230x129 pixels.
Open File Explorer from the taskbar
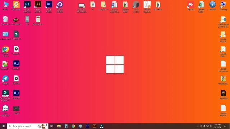(x=59, y=126)
